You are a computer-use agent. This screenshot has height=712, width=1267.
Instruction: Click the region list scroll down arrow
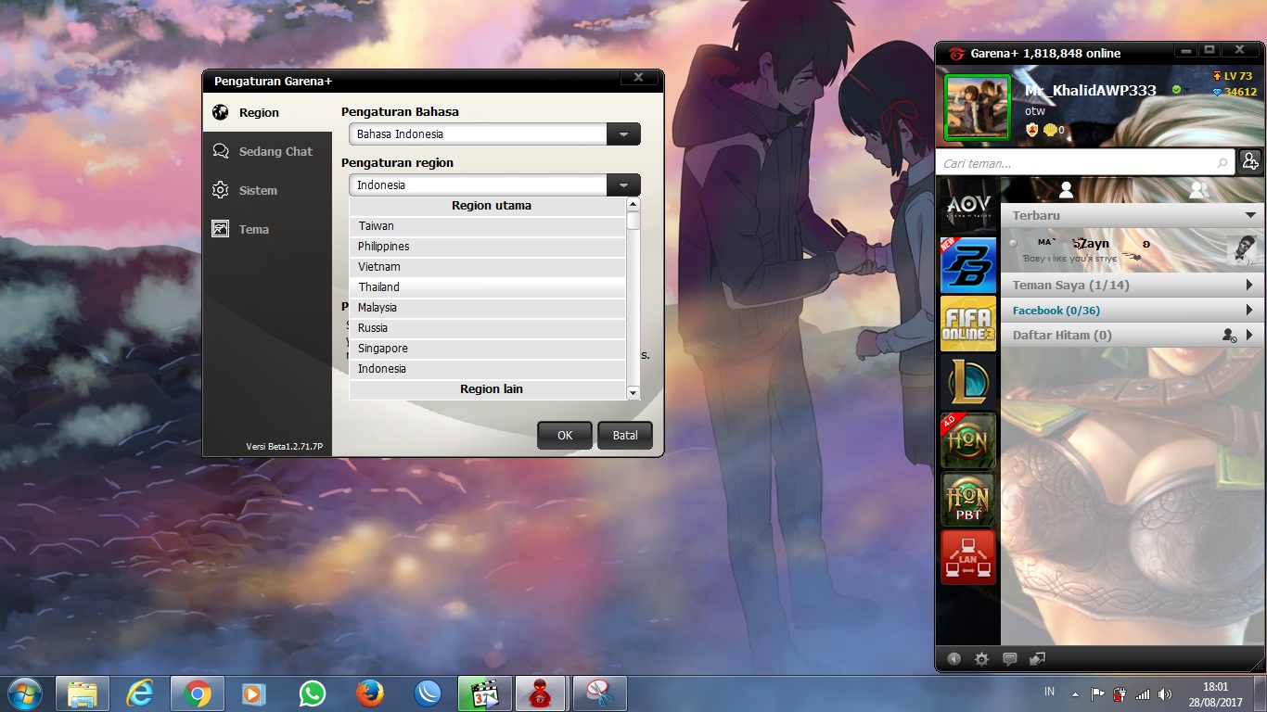(633, 393)
